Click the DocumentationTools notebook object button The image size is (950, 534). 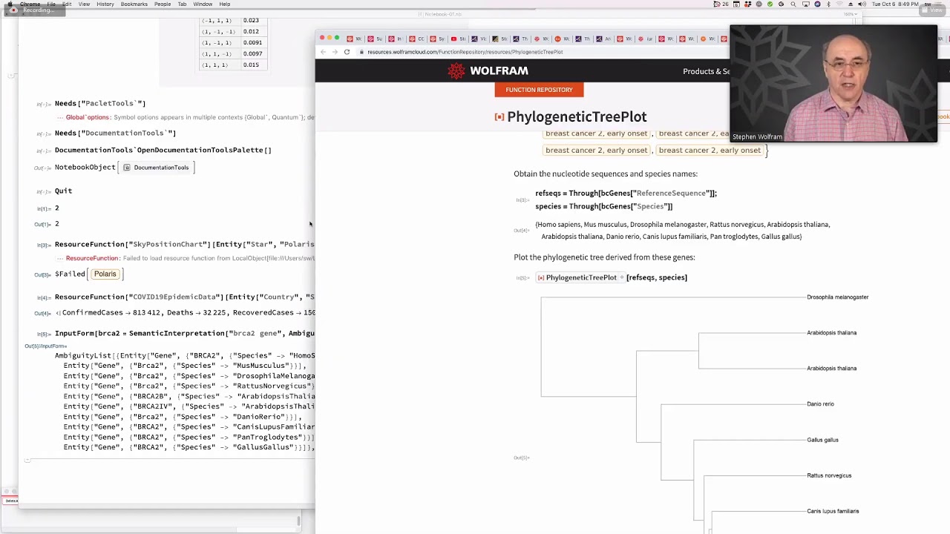pyautogui.click(x=157, y=168)
